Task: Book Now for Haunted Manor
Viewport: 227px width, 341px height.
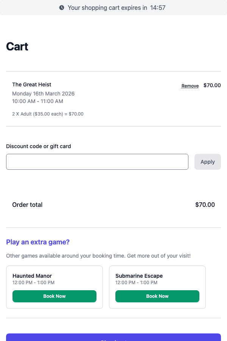Action: coord(54,296)
